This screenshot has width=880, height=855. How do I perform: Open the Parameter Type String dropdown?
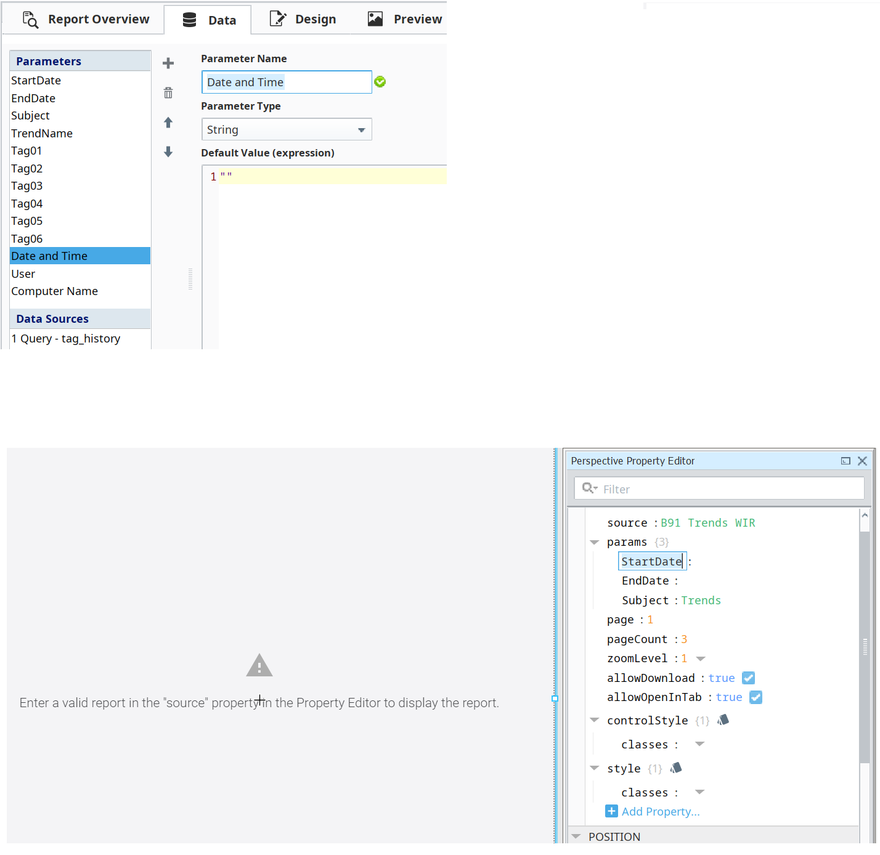[x=287, y=129]
